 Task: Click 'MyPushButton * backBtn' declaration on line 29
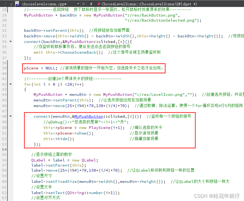[50, 15]
